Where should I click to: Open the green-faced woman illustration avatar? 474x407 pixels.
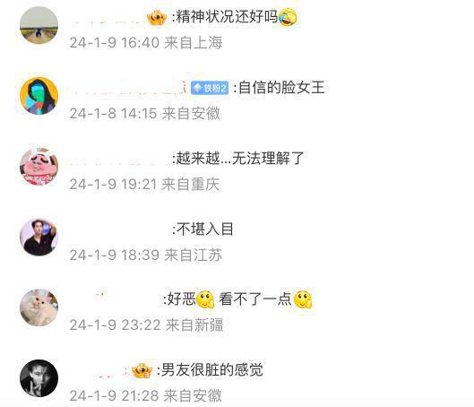click(x=39, y=96)
